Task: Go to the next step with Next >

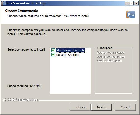Action: click(101, 107)
